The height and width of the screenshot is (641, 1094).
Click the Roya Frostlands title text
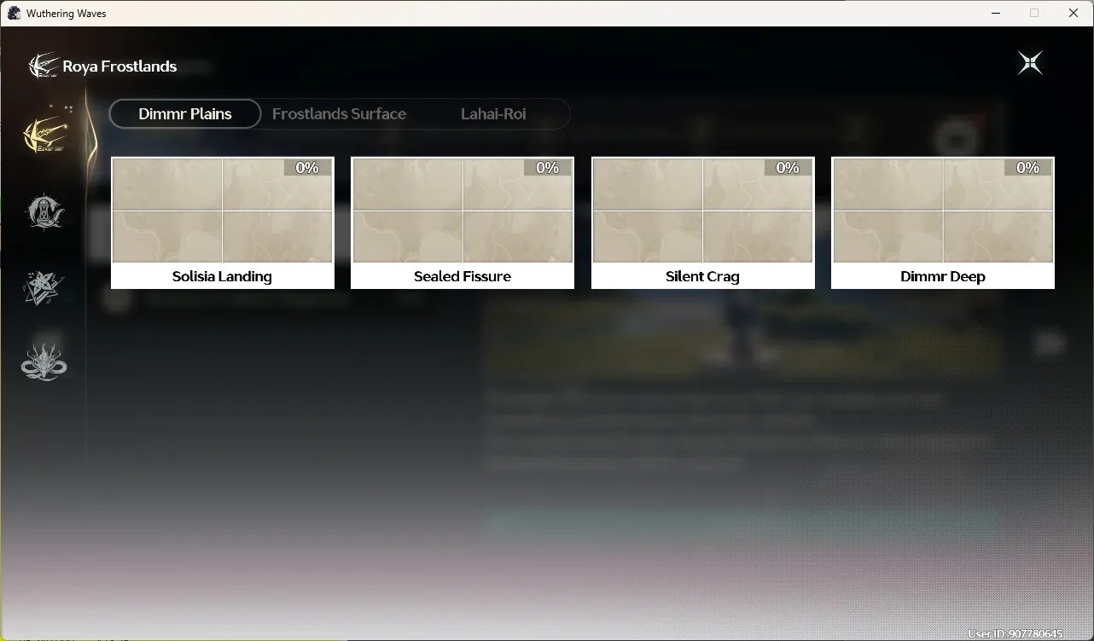[119, 66]
